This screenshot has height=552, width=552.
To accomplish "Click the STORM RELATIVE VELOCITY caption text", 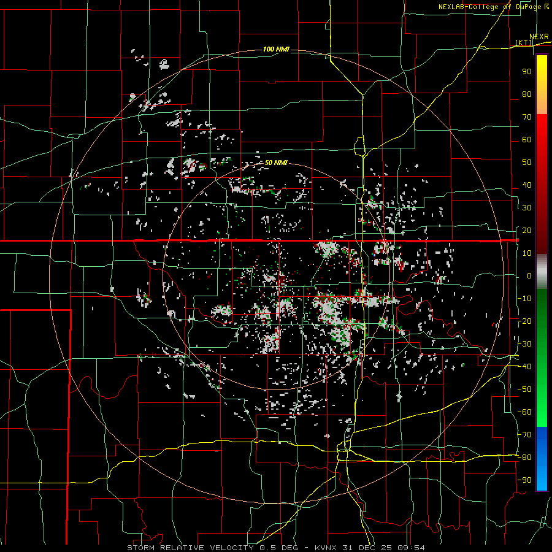I will pos(190,548).
